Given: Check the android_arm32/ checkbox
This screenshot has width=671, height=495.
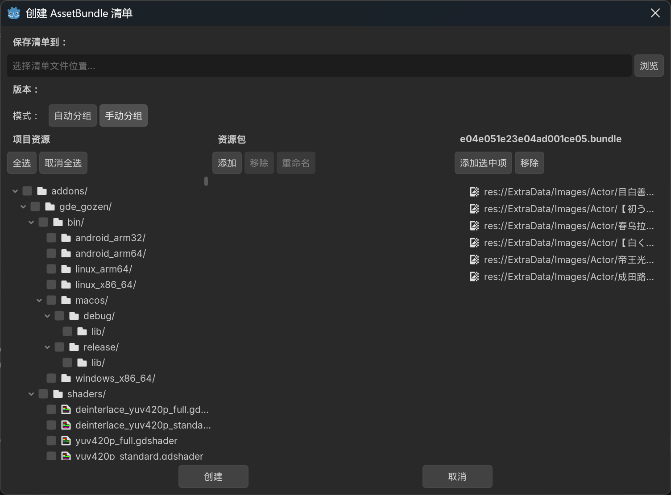Looking at the screenshot, I should [x=51, y=238].
